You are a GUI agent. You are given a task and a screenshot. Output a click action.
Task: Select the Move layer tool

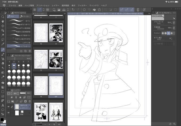(x=3, y=26)
